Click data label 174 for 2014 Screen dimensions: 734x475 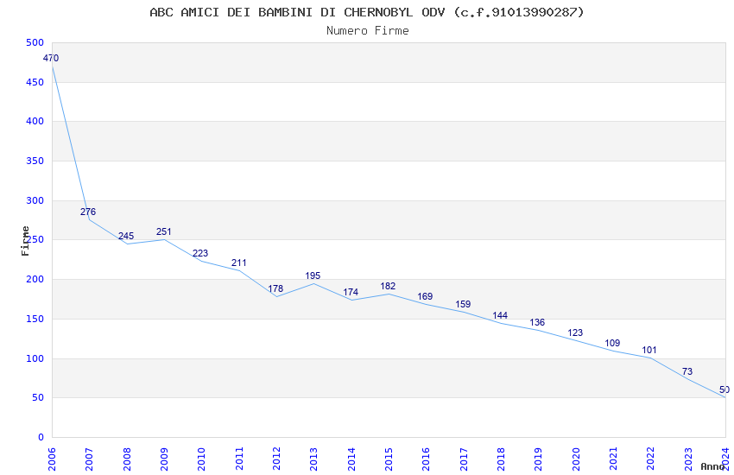351,292
